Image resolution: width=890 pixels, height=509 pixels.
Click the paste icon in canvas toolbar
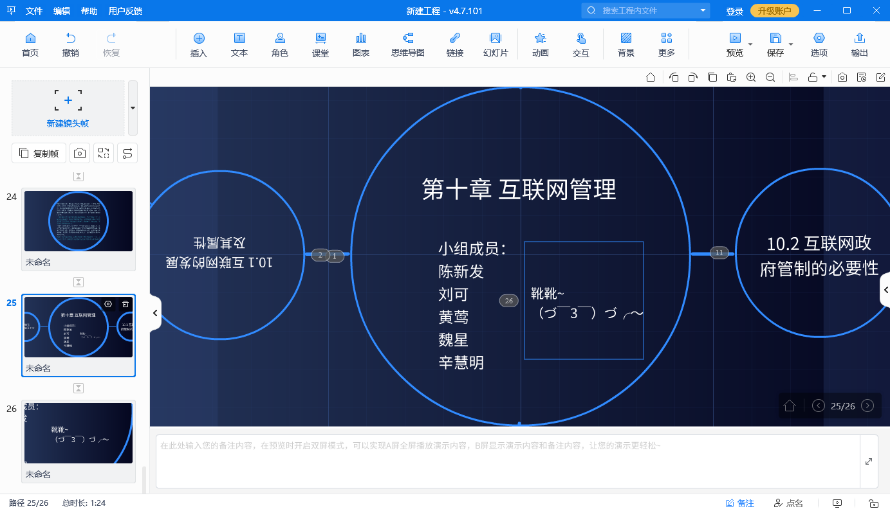click(732, 77)
